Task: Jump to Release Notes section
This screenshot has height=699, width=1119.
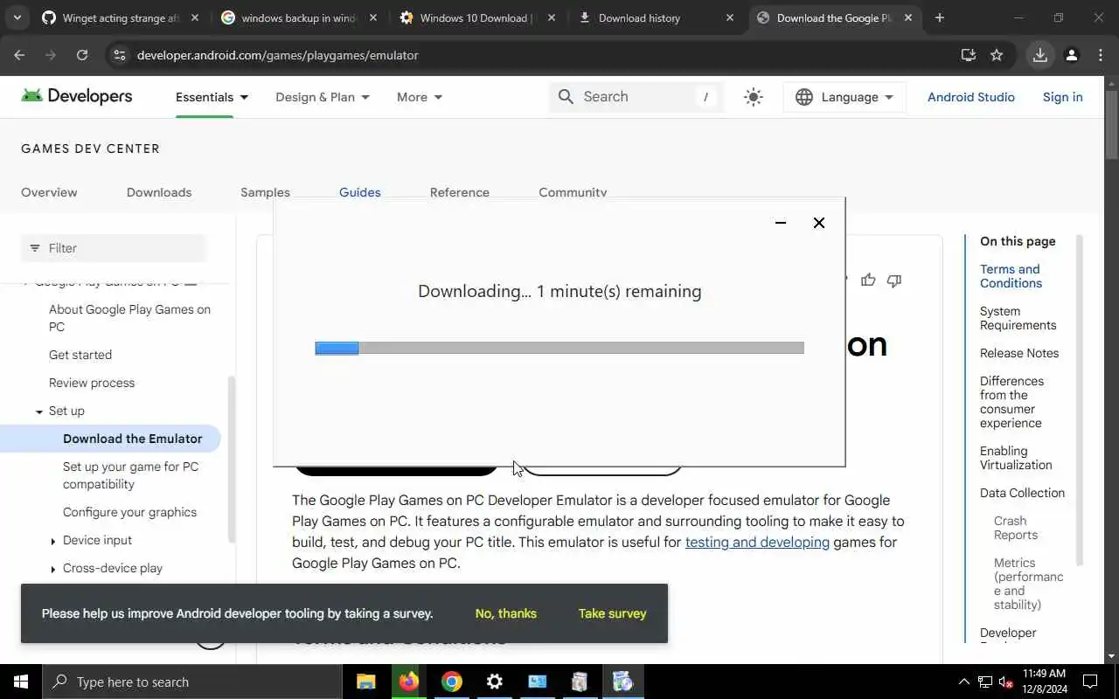Action: tap(1019, 353)
